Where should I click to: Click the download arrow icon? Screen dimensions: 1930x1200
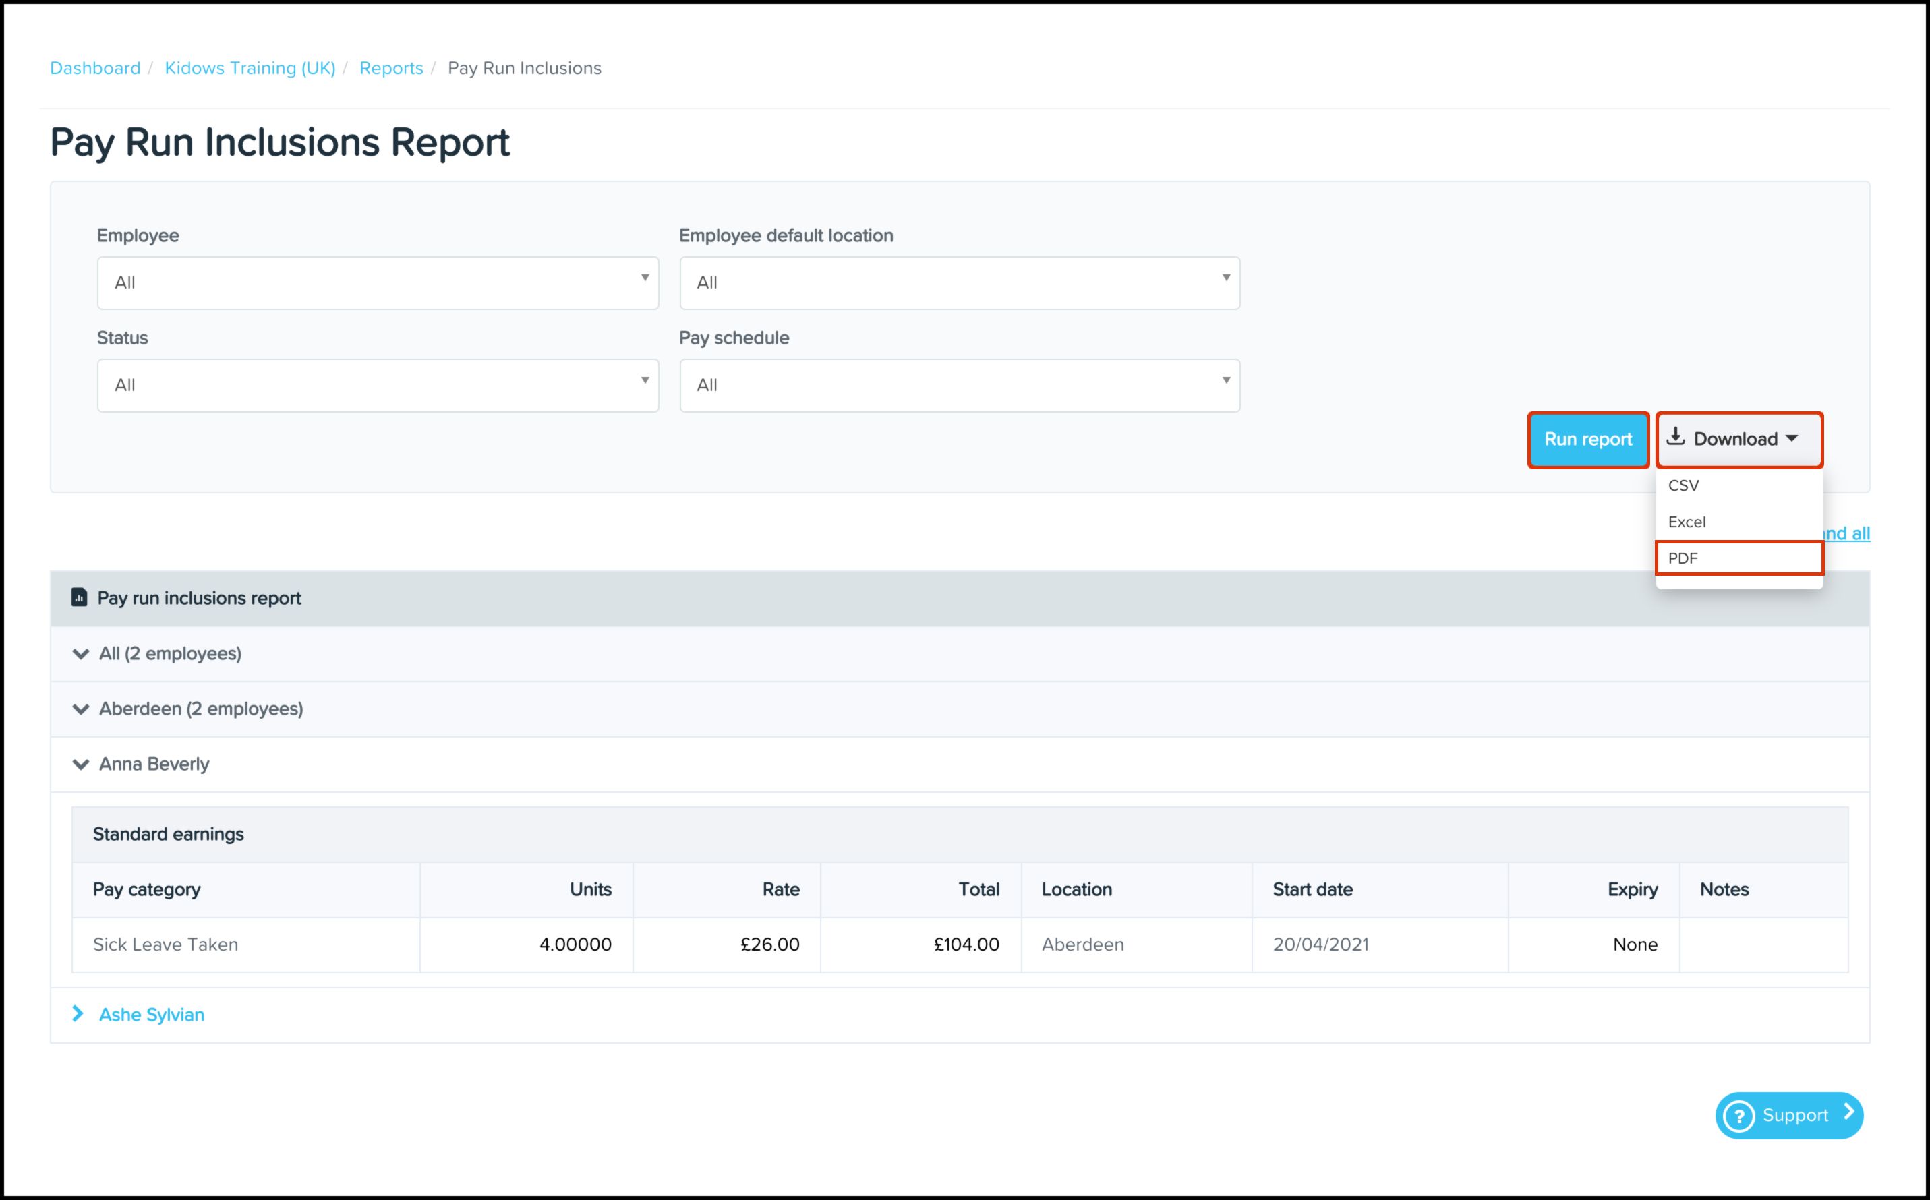click(x=1675, y=438)
